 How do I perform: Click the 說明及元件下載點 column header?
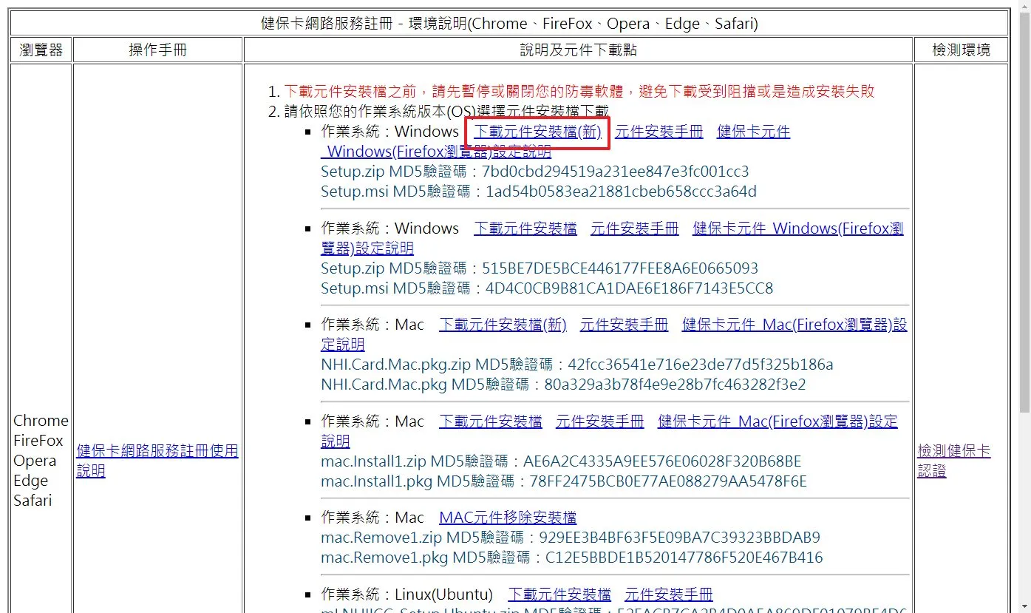pos(579,50)
